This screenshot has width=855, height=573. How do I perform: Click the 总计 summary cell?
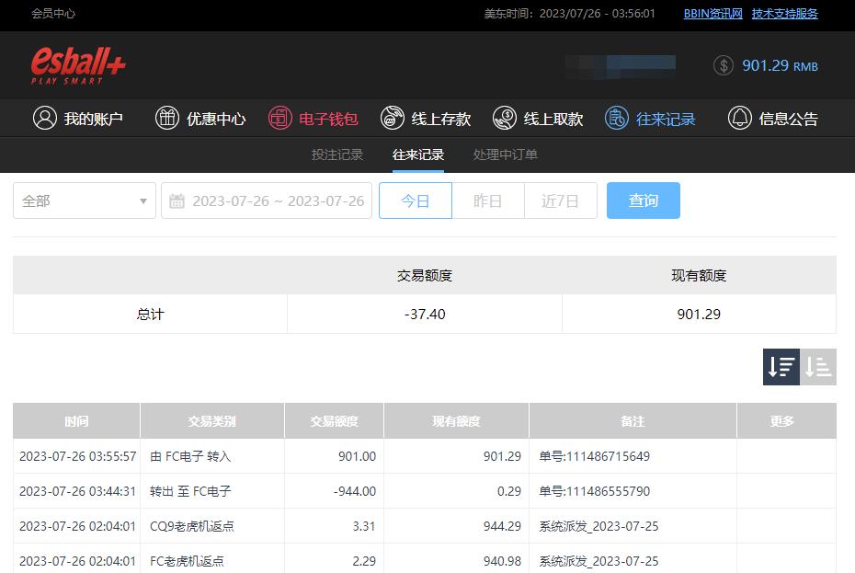click(150, 314)
